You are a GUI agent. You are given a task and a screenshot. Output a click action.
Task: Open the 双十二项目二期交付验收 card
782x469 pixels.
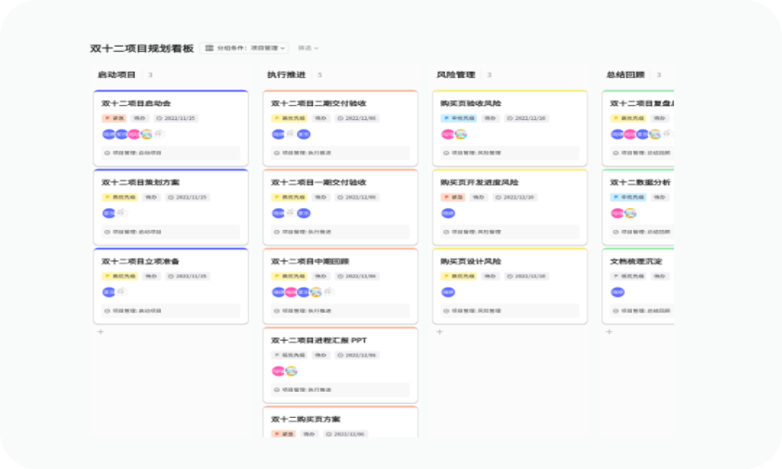click(340, 128)
